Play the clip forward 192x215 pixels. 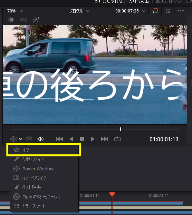pos(93,139)
